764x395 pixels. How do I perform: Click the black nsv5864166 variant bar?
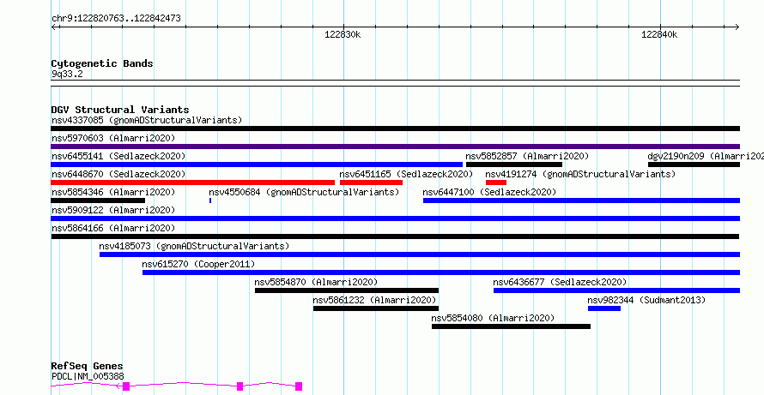coord(395,236)
